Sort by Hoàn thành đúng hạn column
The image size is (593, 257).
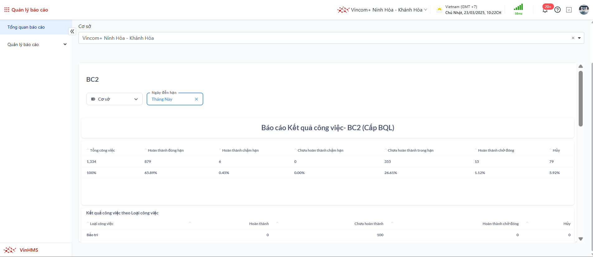coord(165,150)
